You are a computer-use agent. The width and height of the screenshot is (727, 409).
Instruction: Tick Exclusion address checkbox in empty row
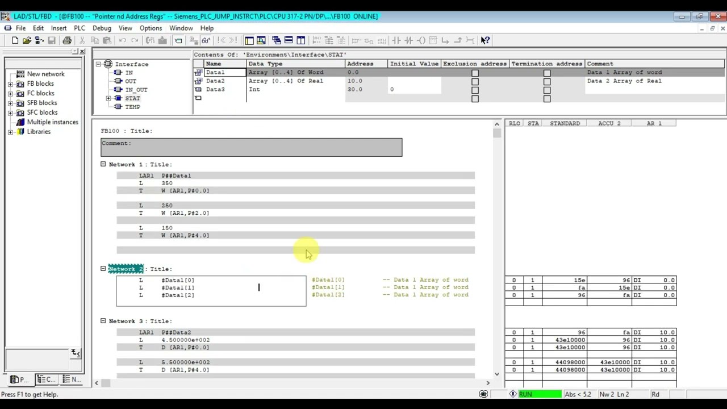[x=475, y=98]
